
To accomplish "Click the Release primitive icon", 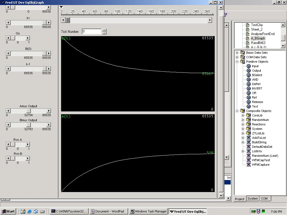I will pos(249,102).
